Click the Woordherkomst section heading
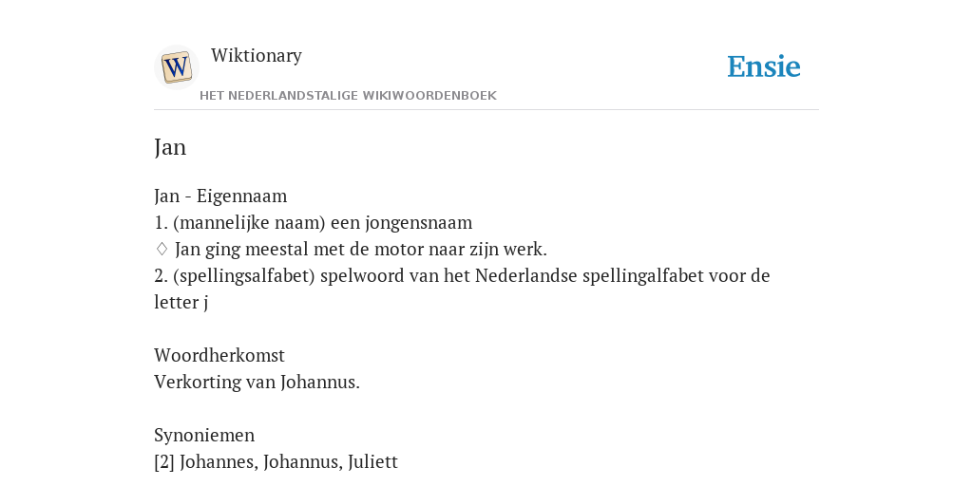This screenshot has width=973, height=486. point(219,355)
